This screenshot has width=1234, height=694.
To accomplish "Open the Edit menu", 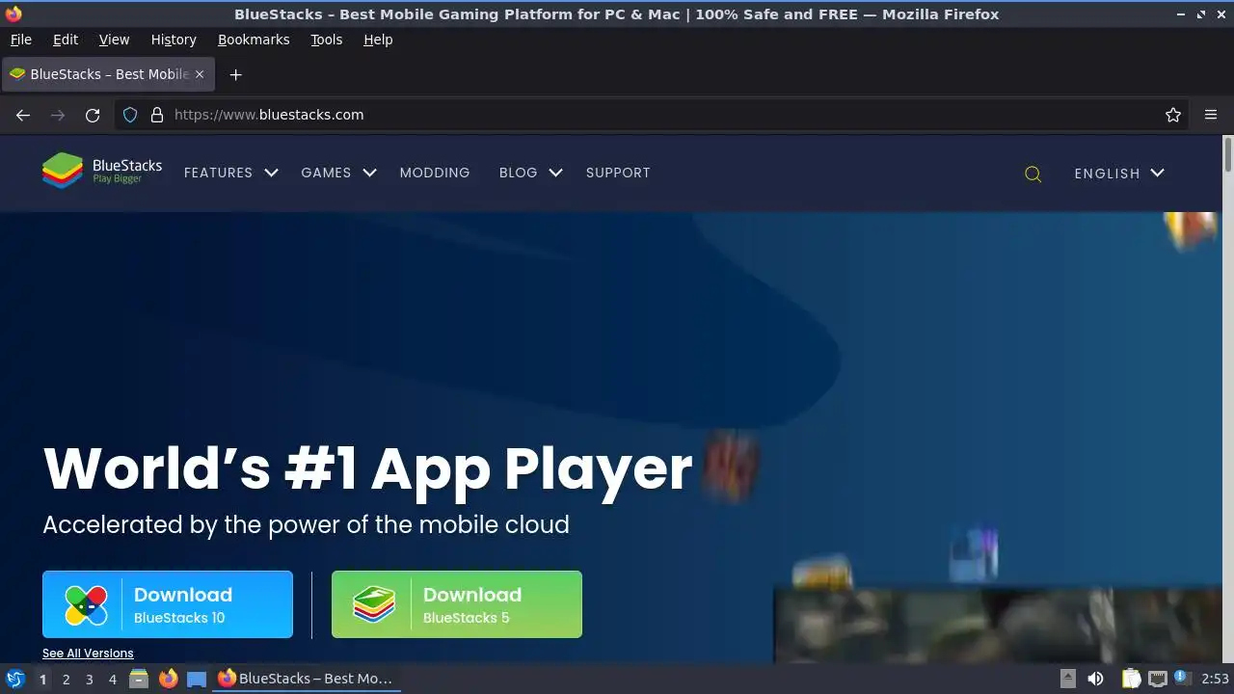I will (x=66, y=40).
